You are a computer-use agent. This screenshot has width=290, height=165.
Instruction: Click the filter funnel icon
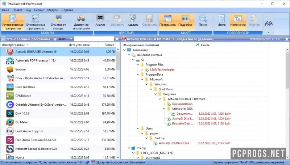point(71,39)
